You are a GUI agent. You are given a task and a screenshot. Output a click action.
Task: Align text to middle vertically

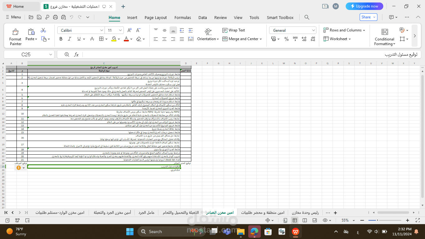[x=165, y=30]
